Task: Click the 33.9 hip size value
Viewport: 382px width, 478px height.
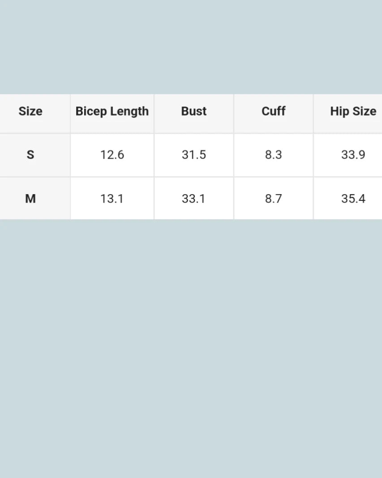Action: coord(353,155)
